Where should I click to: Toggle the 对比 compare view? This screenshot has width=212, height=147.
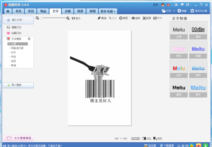147,139
